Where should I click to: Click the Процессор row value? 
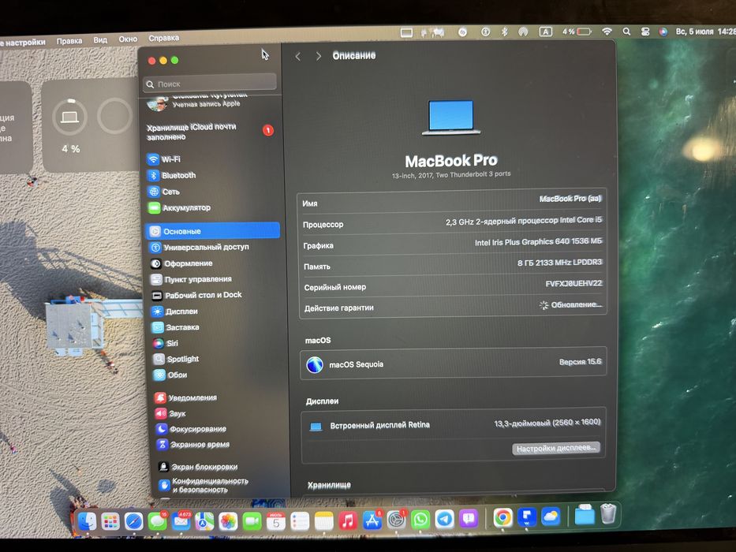(x=523, y=221)
